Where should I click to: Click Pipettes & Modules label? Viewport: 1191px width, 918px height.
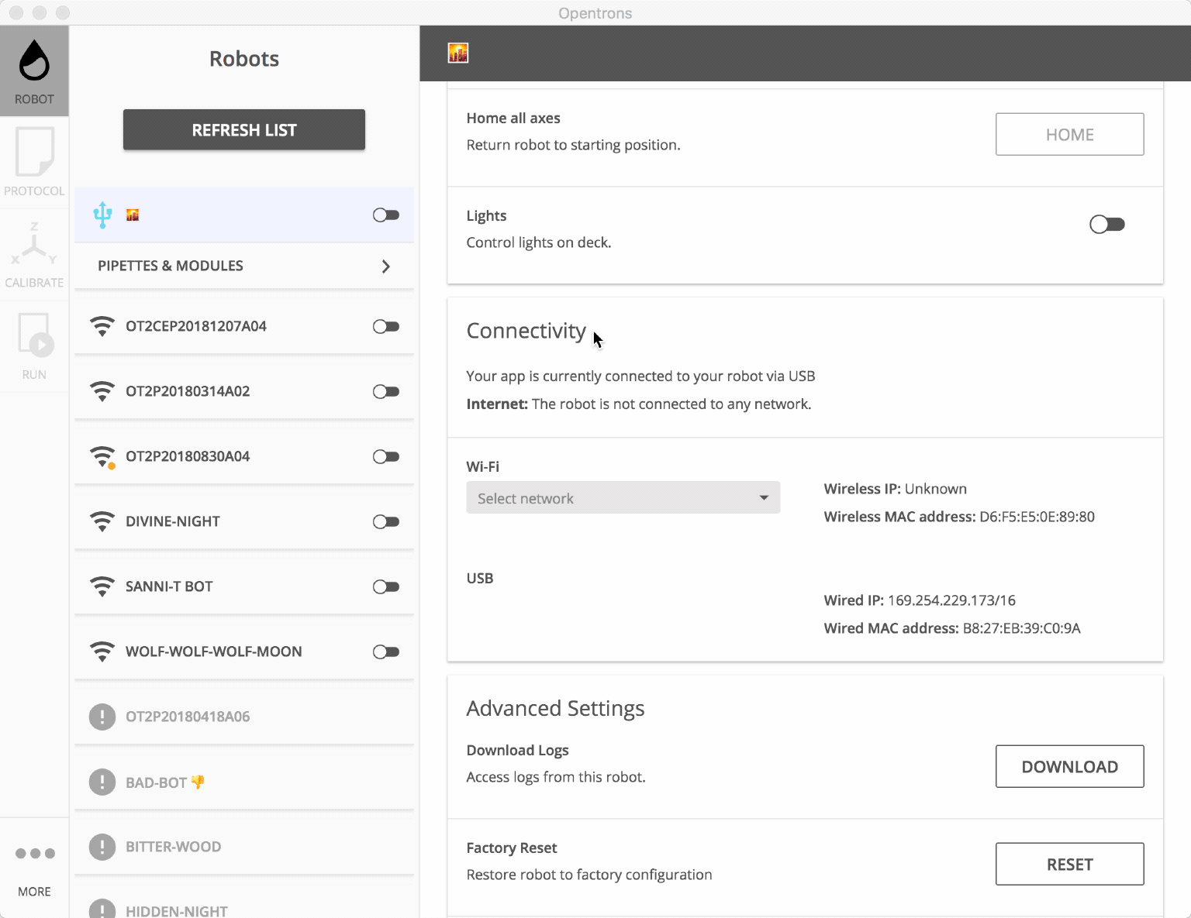click(171, 266)
